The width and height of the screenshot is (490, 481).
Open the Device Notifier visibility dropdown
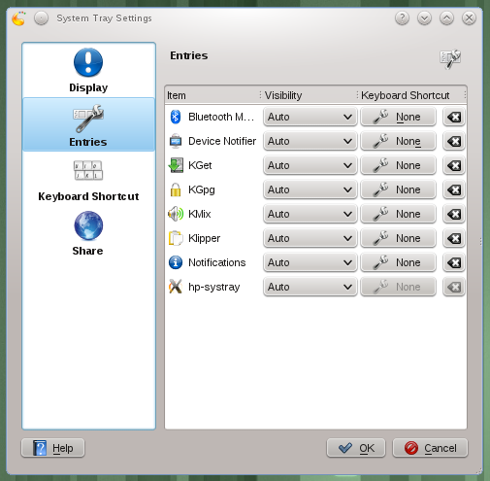click(310, 141)
